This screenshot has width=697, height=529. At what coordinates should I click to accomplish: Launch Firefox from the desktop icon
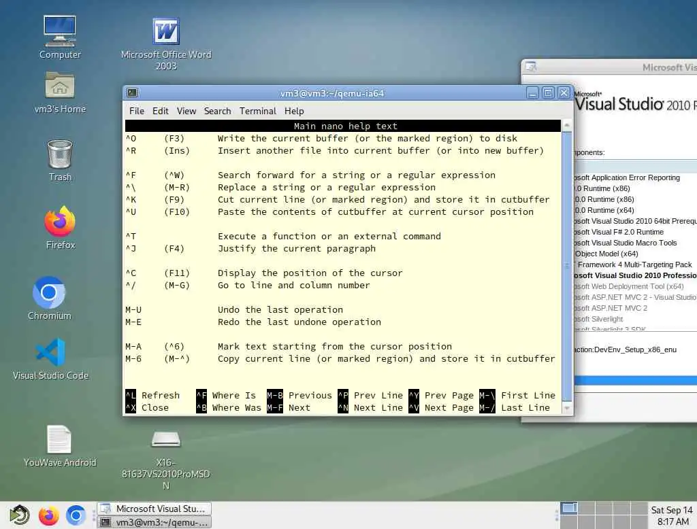60,228
